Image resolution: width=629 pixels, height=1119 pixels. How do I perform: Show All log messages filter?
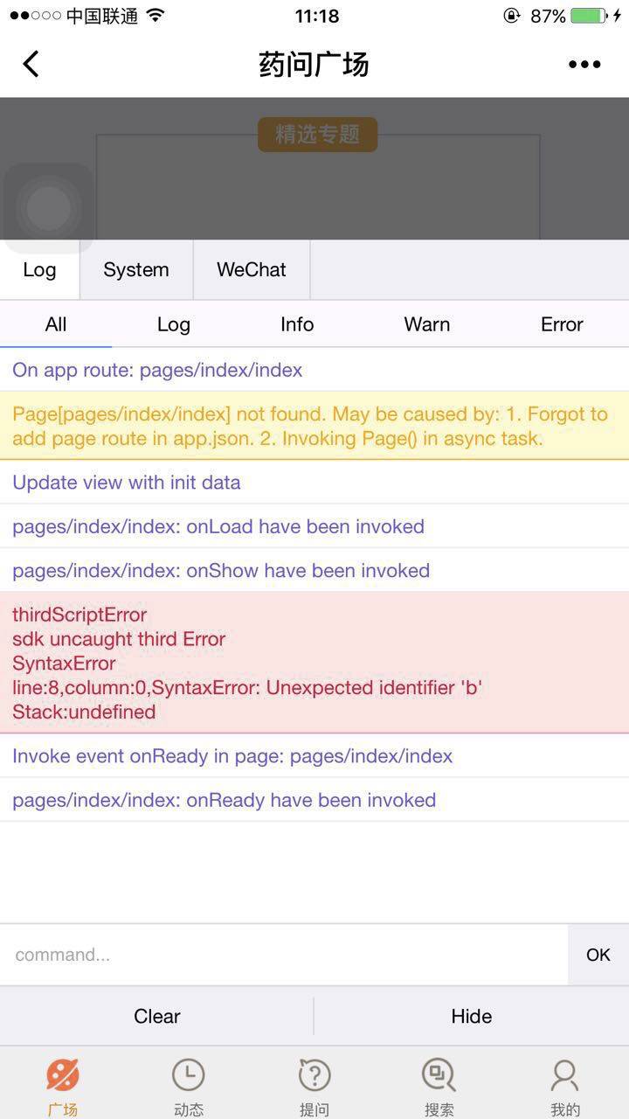point(56,324)
